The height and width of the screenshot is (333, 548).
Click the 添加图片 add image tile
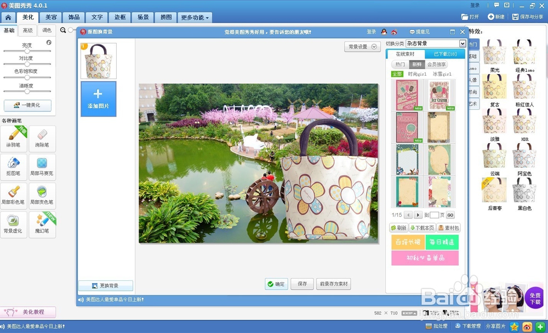(99, 99)
